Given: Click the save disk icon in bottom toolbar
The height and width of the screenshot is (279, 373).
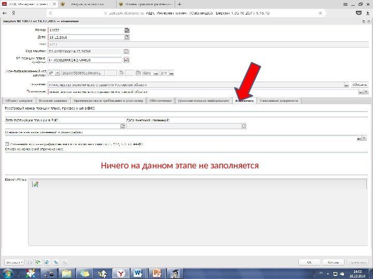Looking at the screenshot, I should (x=30, y=262).
